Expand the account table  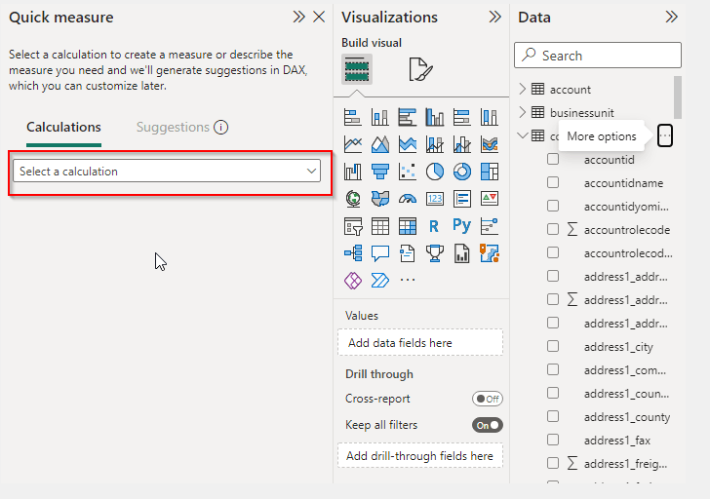pyautogui.click(x=523, y=89)
